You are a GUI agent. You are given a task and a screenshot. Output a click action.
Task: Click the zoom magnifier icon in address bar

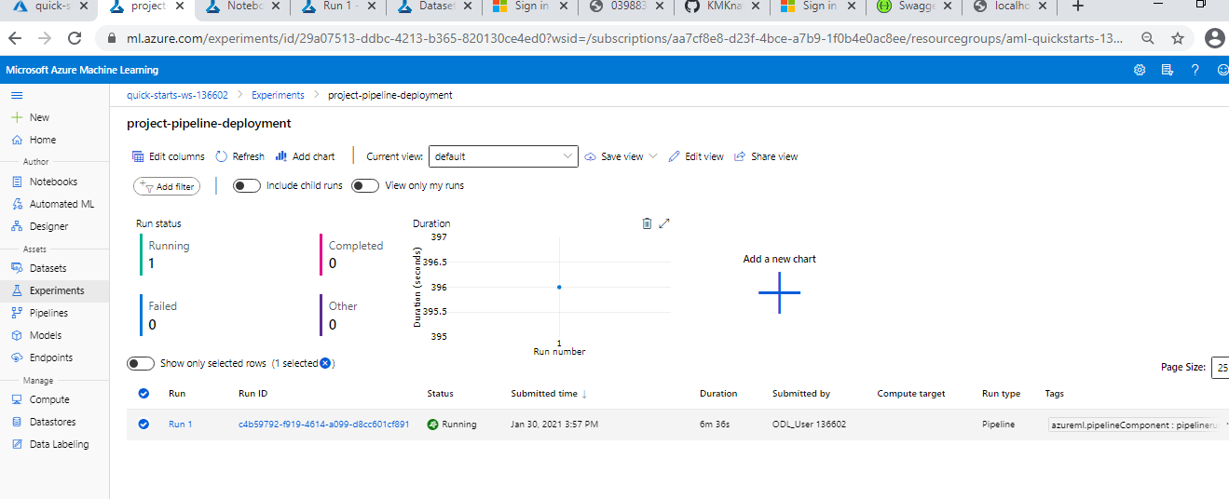point(1147,39)
